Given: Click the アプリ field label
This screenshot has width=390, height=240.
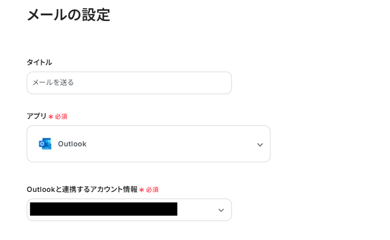Looking at the screenshot, I should pyautogui.click(x=36, y=116).
